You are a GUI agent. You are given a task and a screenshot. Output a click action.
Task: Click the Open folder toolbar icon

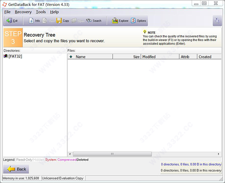click(x=74, y=21)
